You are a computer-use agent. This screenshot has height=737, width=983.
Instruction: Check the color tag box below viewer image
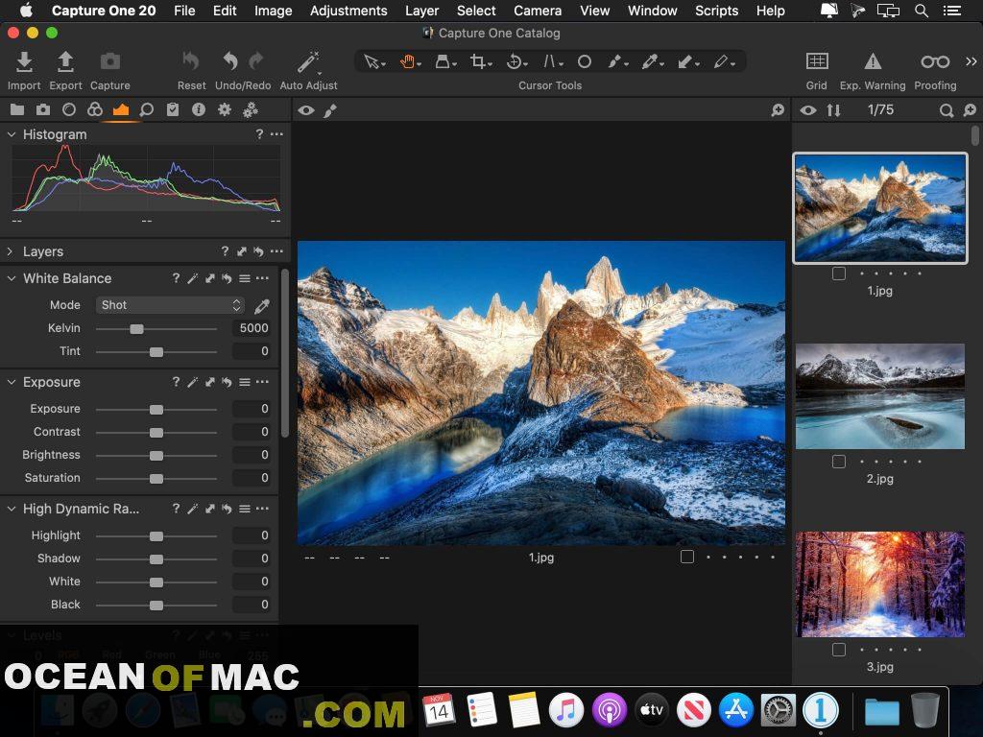(687, 557)
